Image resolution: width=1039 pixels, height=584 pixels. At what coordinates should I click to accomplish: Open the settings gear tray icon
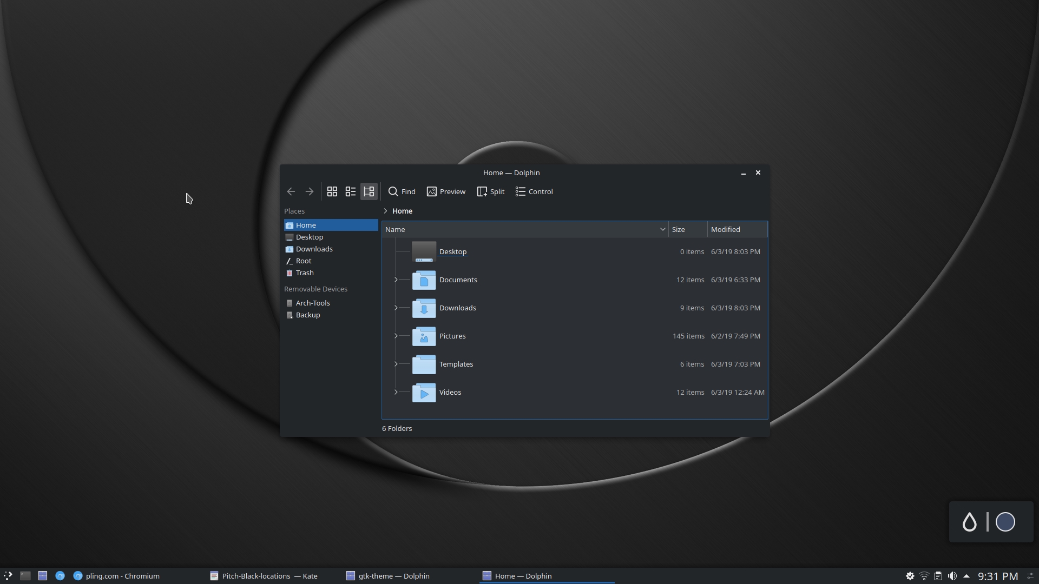(x=910, y=576)
